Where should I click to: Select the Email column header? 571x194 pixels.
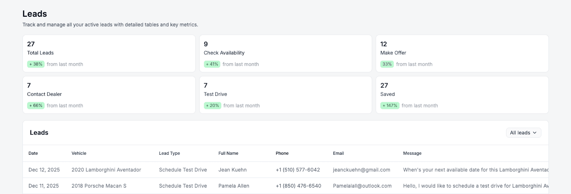(338, 153)
